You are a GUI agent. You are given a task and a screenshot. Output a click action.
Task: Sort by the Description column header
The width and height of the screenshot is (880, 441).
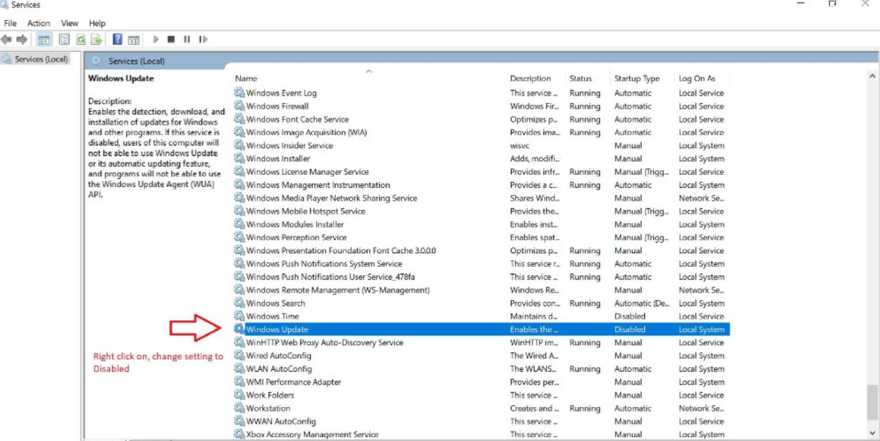530,78
